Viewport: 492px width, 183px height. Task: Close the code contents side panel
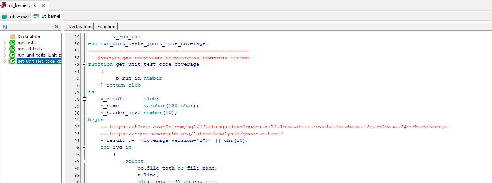click(x=56, y=27)
